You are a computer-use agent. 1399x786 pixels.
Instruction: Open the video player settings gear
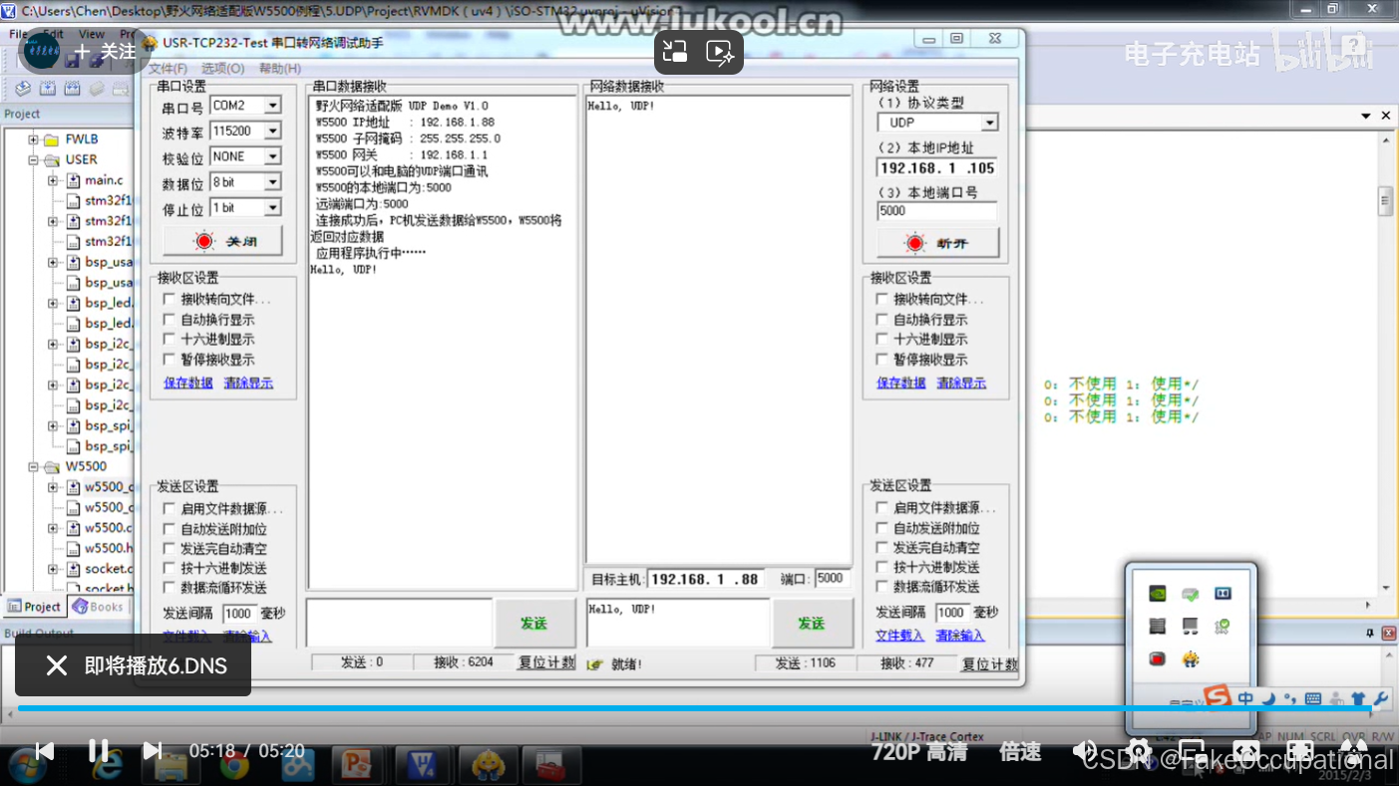[x=1139, y=751]
